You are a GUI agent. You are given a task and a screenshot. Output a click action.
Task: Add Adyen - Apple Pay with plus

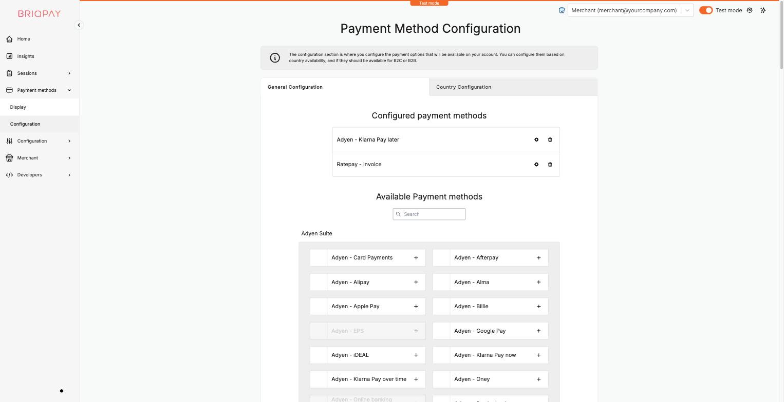coord(416,307)
